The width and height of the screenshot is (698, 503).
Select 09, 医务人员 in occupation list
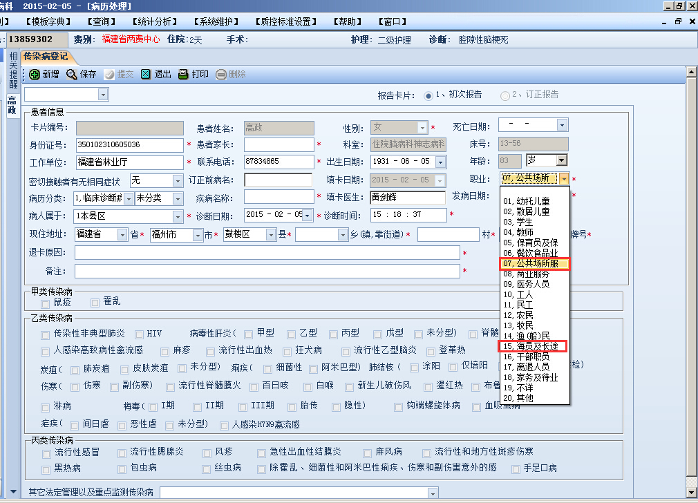(x=535, y=284)
